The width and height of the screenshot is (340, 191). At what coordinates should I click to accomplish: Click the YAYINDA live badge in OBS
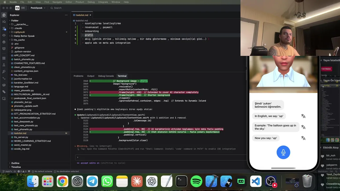tap(326, 69)
